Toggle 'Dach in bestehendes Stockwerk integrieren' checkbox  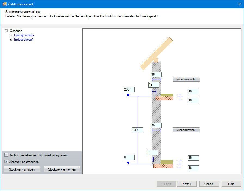6,155
